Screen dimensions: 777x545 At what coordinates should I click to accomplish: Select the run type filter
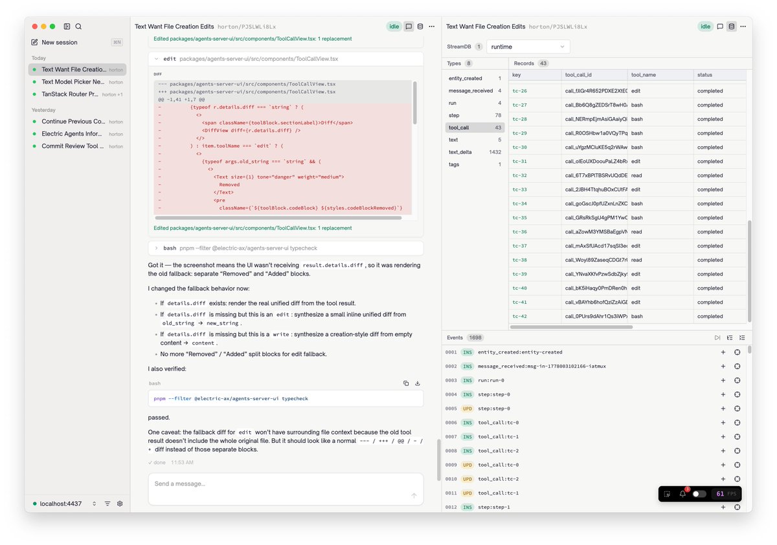click(x=475, y=103)
